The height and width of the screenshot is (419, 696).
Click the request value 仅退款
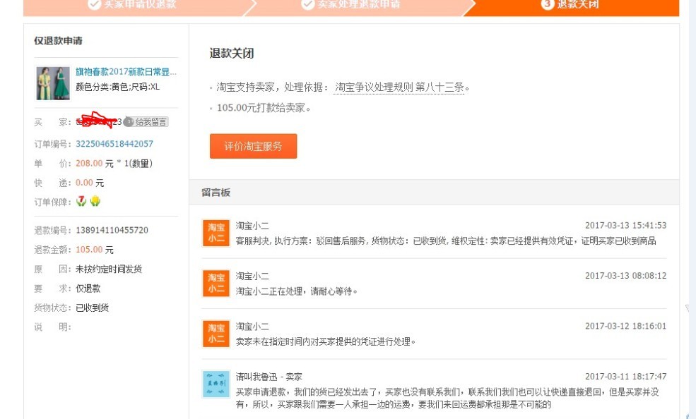click(88, 289)
